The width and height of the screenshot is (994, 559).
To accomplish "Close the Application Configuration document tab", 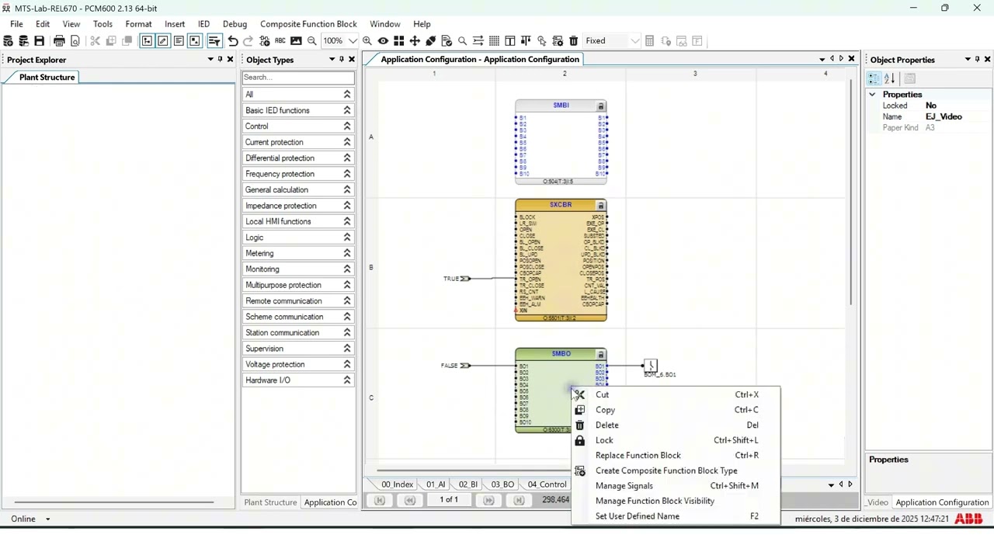I will point(851,59).
